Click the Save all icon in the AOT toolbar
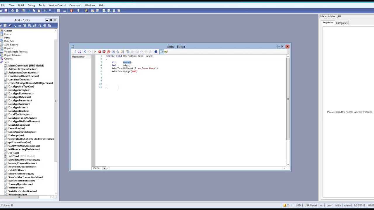This screenshot has height=210, width=374. tap(5, 25)
